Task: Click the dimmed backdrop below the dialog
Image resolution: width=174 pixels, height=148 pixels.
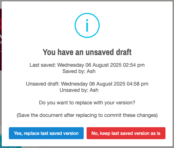Action: pyautogui.click(x=100, y=146)
